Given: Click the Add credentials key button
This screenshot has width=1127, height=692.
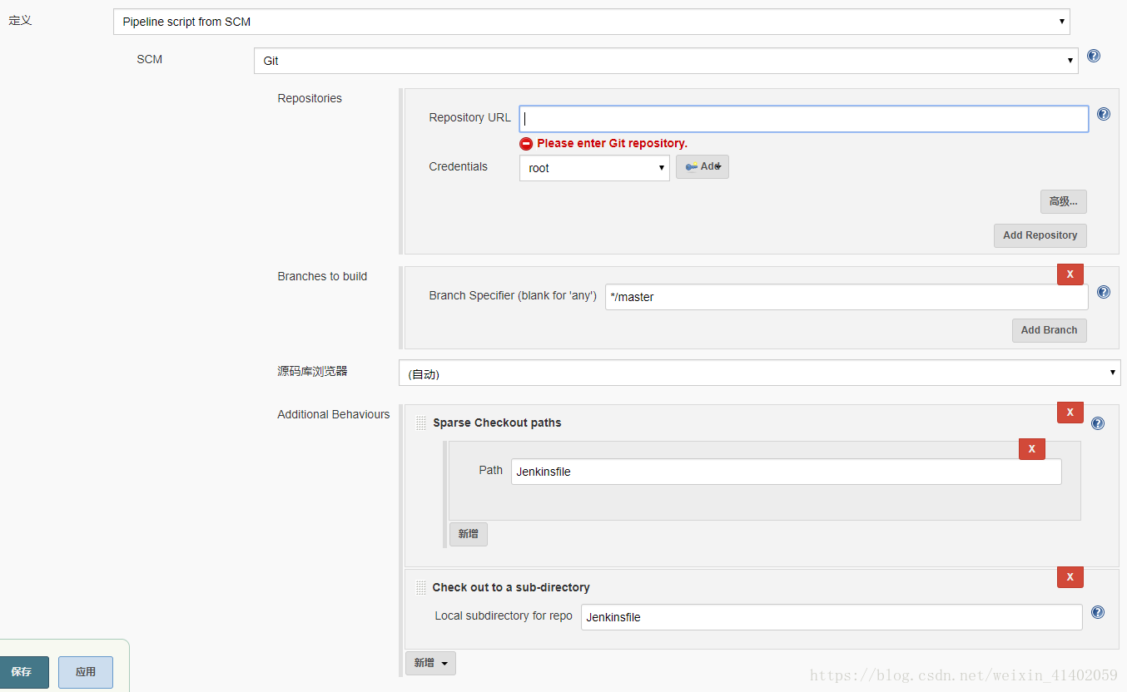Looking at the screenshot, I should tap(702, 166).
